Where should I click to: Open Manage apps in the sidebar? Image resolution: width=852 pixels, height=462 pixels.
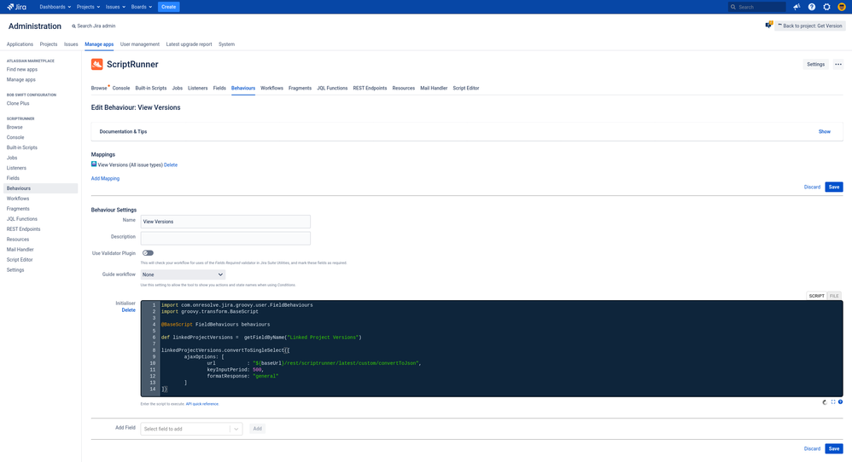click(x=21, y=80)
